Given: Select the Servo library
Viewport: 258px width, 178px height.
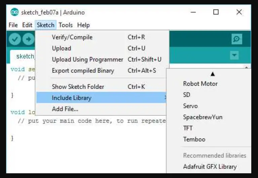Looking at the screenshot, I should pos(190,106).
